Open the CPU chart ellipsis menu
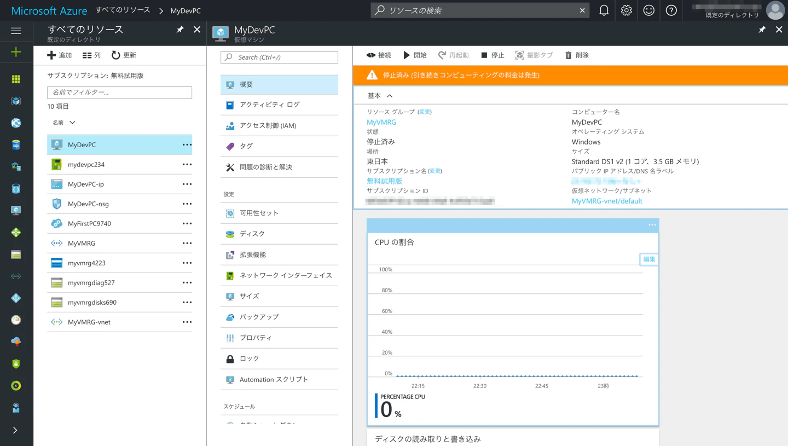 pyautogui.click(x=652, y=225)
